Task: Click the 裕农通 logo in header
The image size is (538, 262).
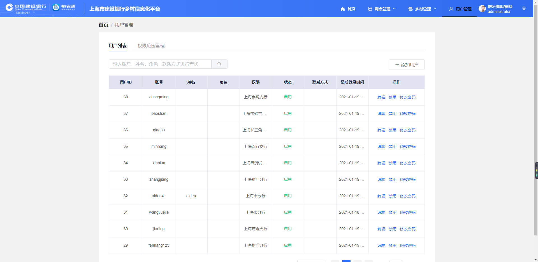Action: click(64, 8)
